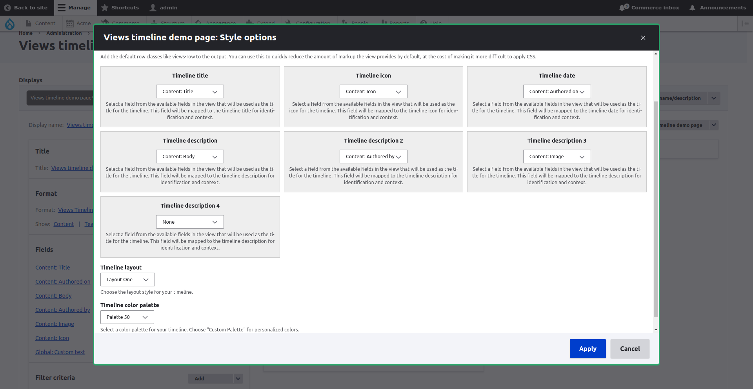Open the Timeline icon field dropdown
Screen dimensions: 753x389
tap(373, 91)
